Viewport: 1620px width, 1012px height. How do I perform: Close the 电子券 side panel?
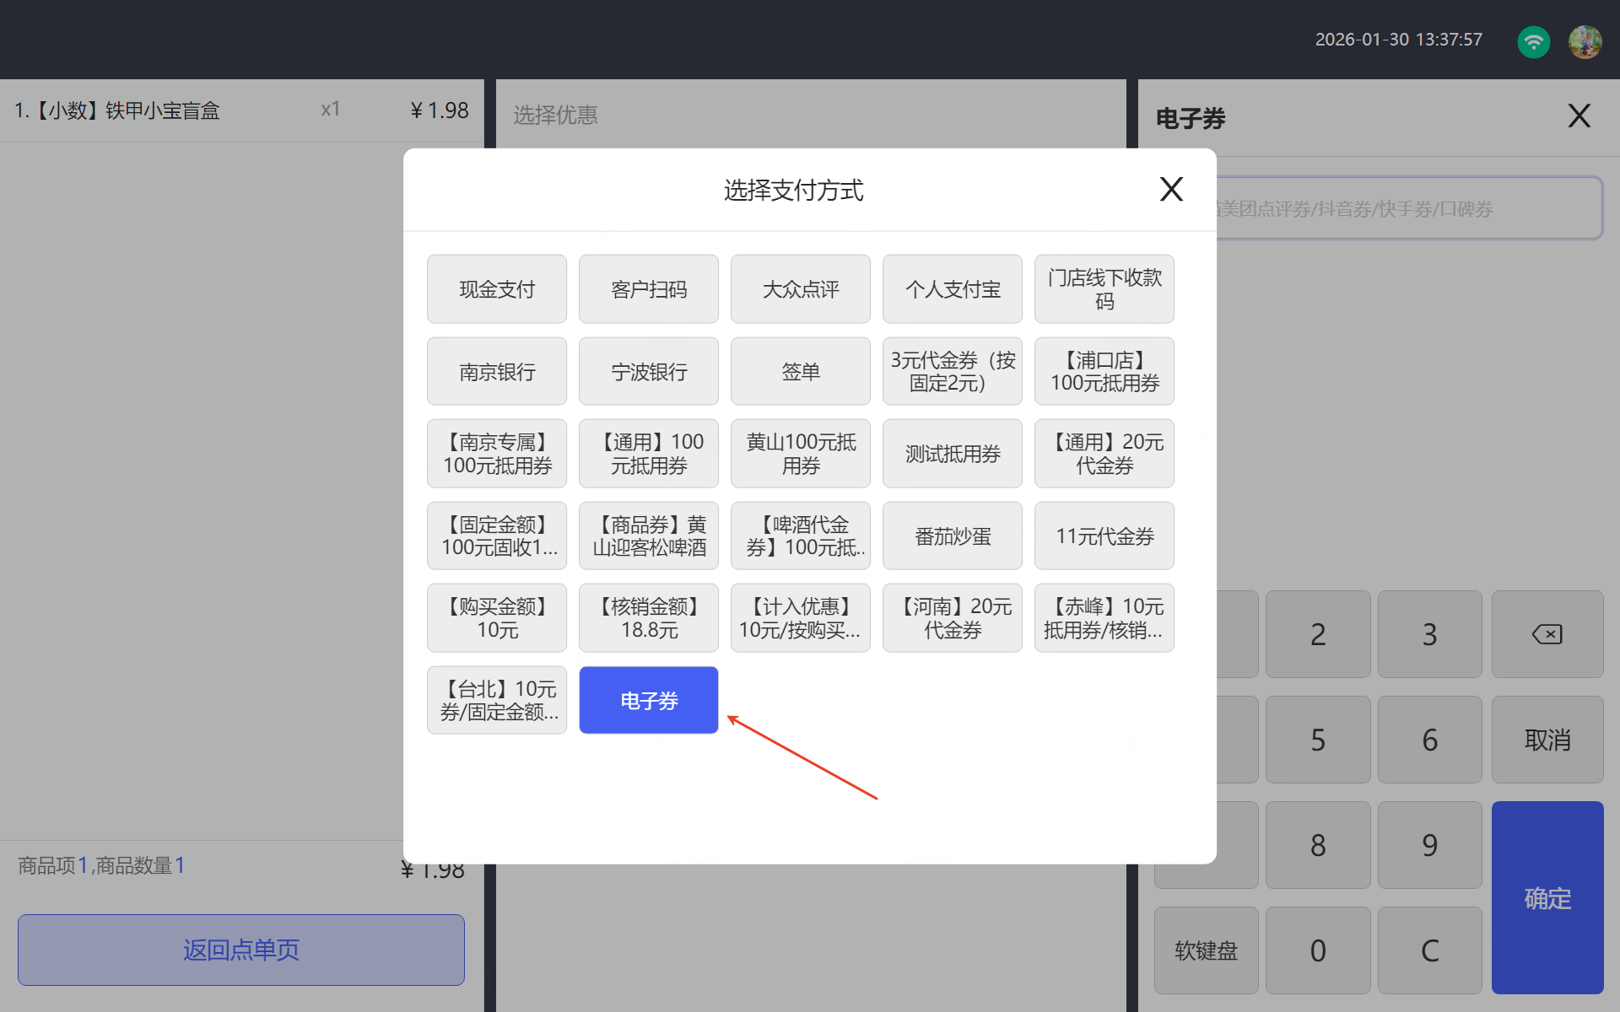pyautogui.click(x=1579, y=116)
